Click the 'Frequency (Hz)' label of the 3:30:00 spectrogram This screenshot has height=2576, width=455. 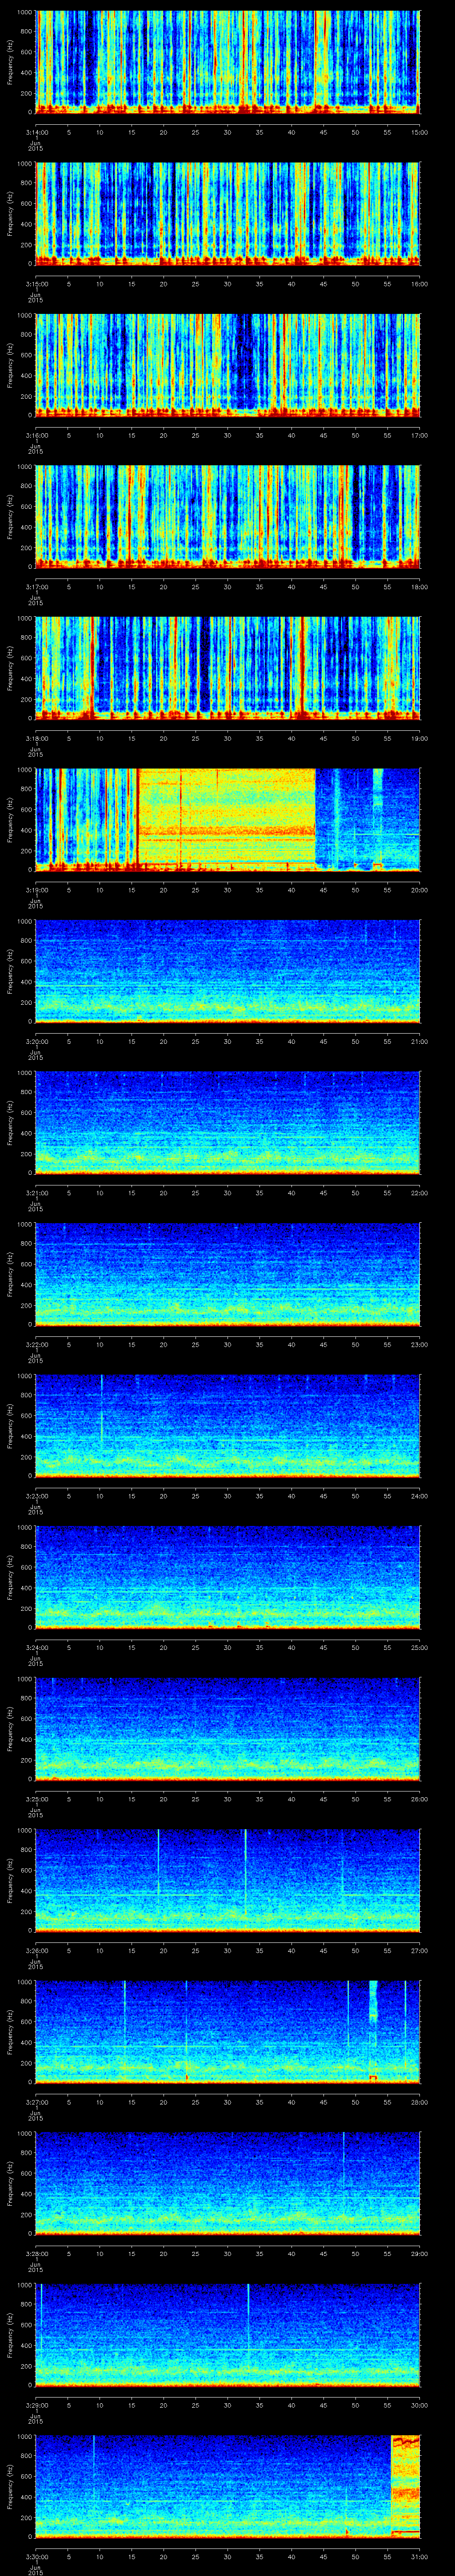tap(10, 2486)
